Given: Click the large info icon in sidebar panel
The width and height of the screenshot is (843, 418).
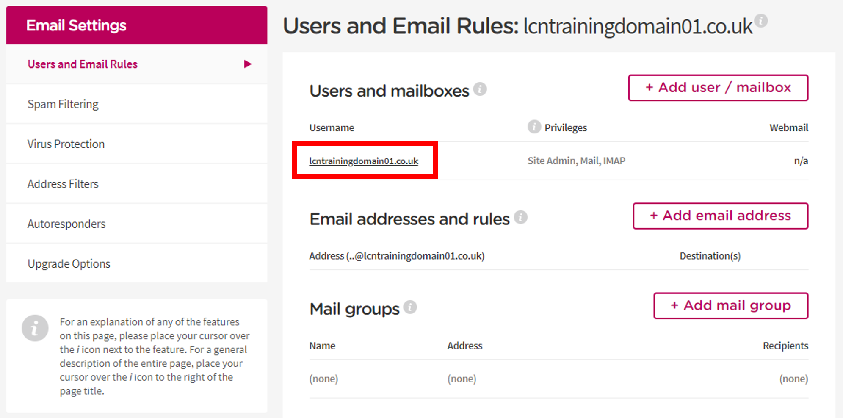Looking at the screenshot, I should [x=35, y=327].
